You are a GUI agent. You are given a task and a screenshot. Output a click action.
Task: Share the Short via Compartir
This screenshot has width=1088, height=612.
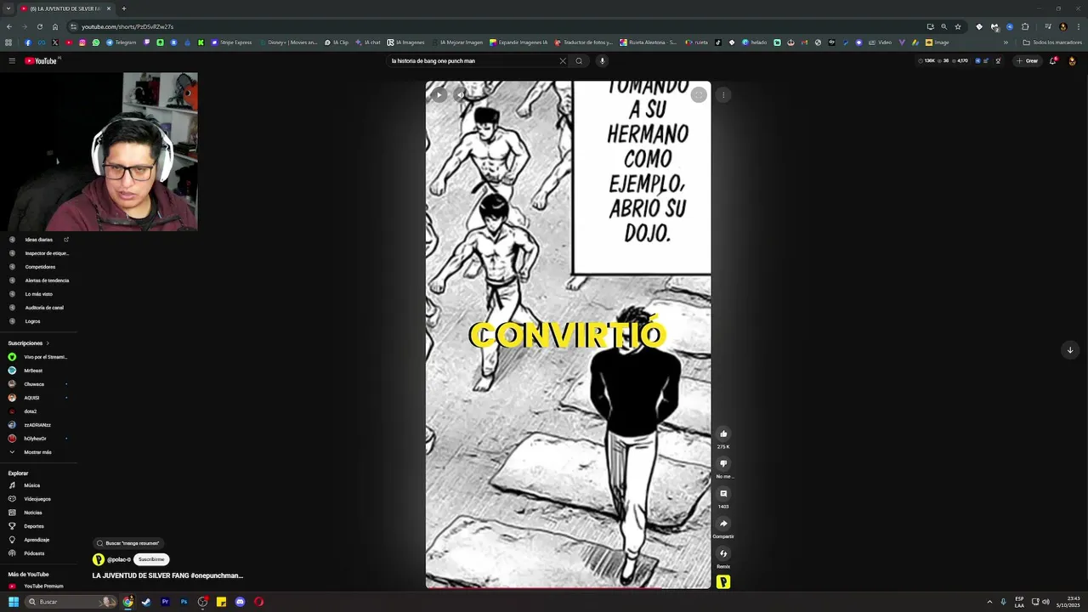(723, 524)
